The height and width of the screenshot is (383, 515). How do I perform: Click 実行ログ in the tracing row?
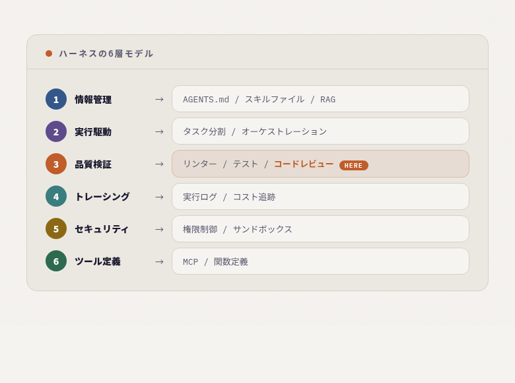pos(200,197)
